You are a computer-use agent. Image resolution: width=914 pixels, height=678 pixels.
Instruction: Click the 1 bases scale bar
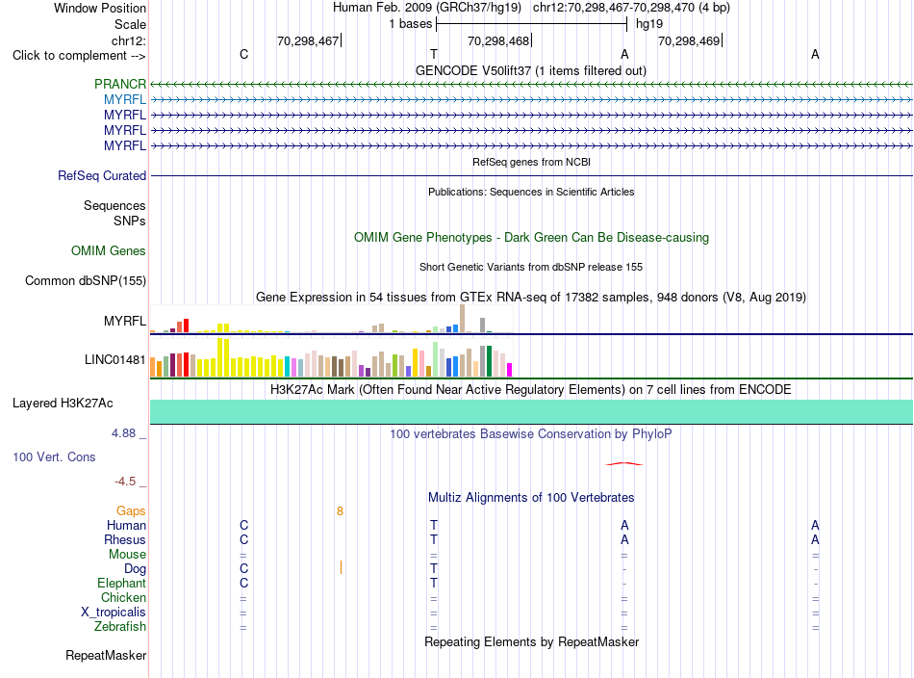(532, 24)
